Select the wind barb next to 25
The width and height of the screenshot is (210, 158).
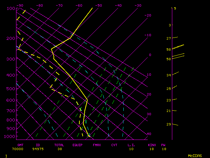[x=175, y=87]
